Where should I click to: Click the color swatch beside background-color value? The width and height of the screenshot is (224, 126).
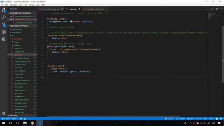(x=71, y=22)
